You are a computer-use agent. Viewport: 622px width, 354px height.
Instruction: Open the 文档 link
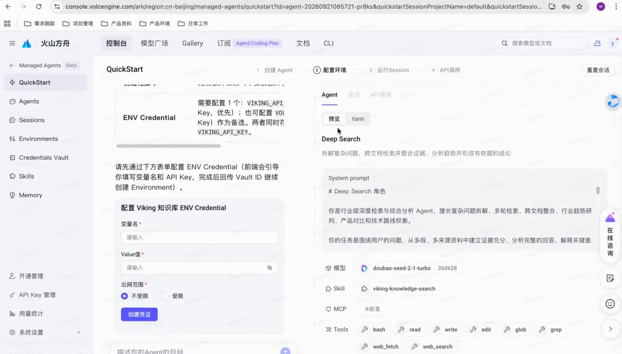pyautogui.click(x=303, y=43)
